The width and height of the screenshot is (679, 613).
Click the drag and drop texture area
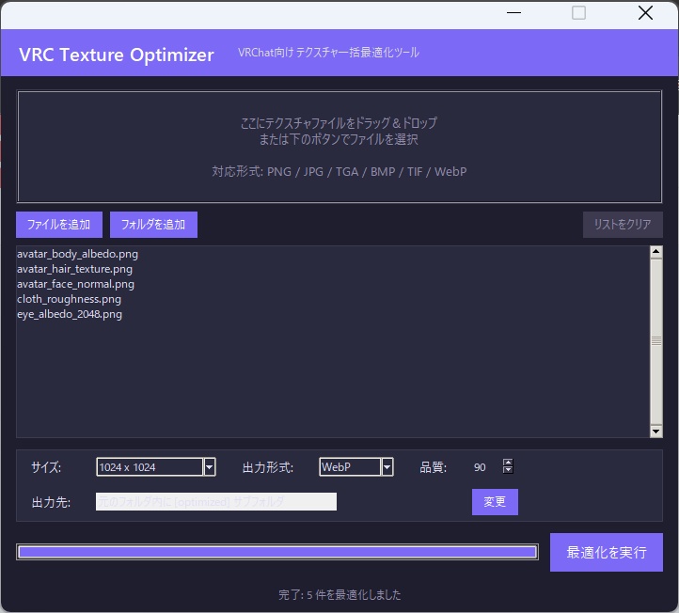point(339,147)
